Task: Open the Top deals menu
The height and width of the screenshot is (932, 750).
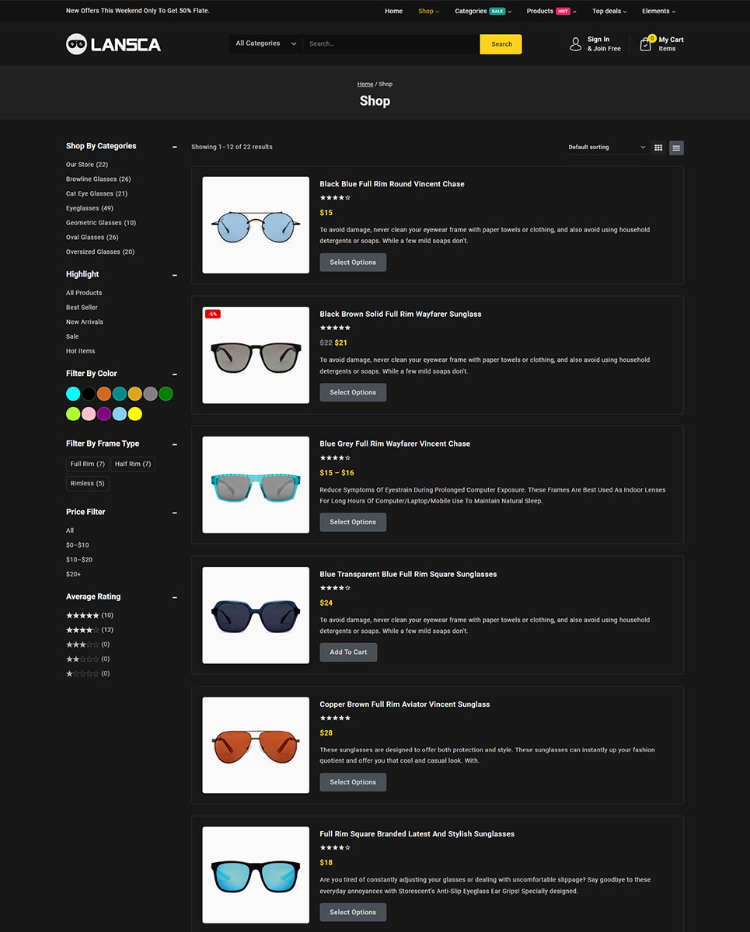Action: click(x=610, y=12)
